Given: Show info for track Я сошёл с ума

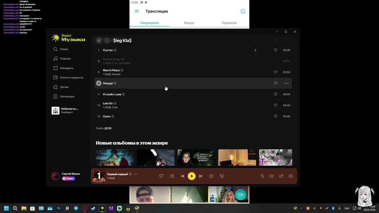Looking at the screenshot, I should (123, 94).
